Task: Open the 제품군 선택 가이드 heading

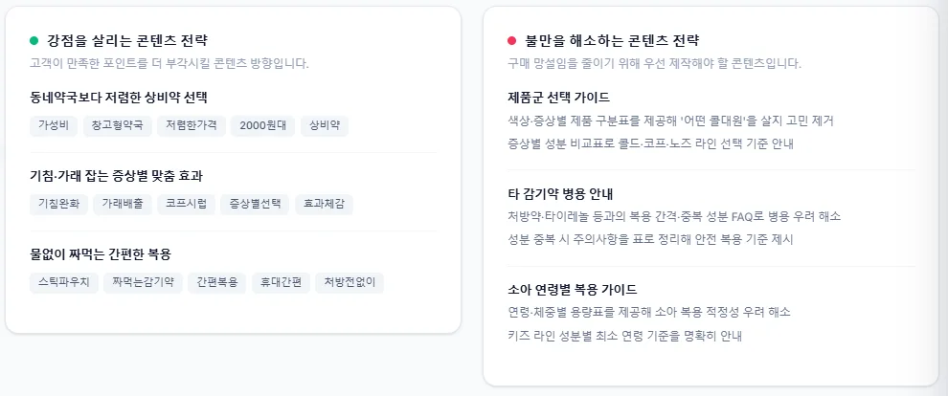Action: pyautogui.click(x=558, y=98)
